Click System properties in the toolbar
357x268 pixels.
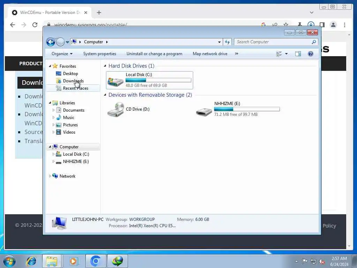[x=100, y=54]
